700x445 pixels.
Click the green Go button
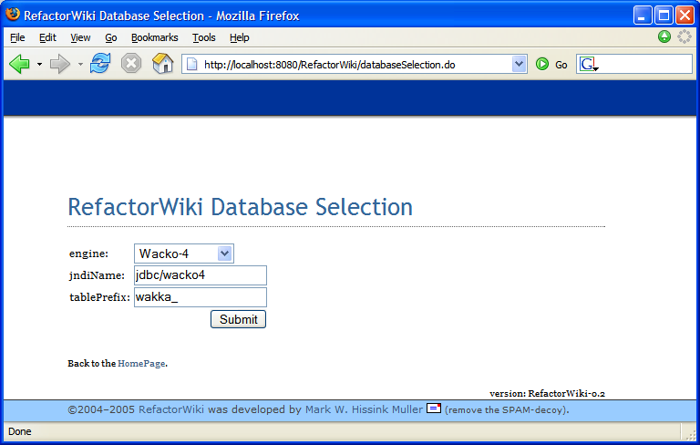551,65
